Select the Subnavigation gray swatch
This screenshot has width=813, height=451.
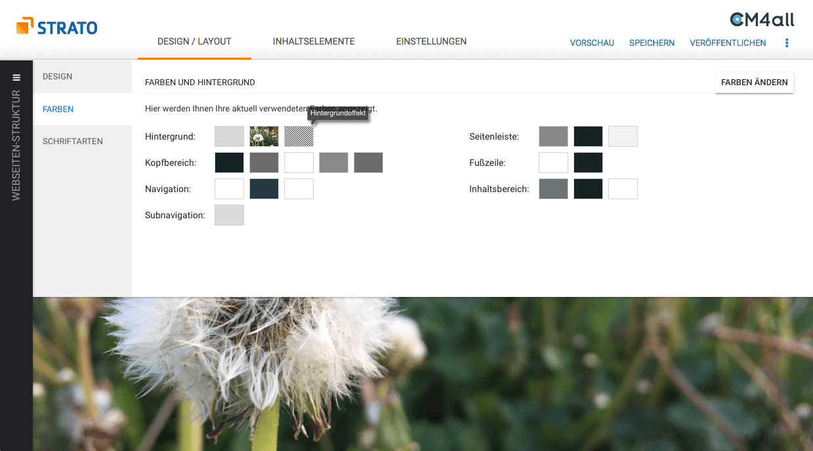(229, 215)
